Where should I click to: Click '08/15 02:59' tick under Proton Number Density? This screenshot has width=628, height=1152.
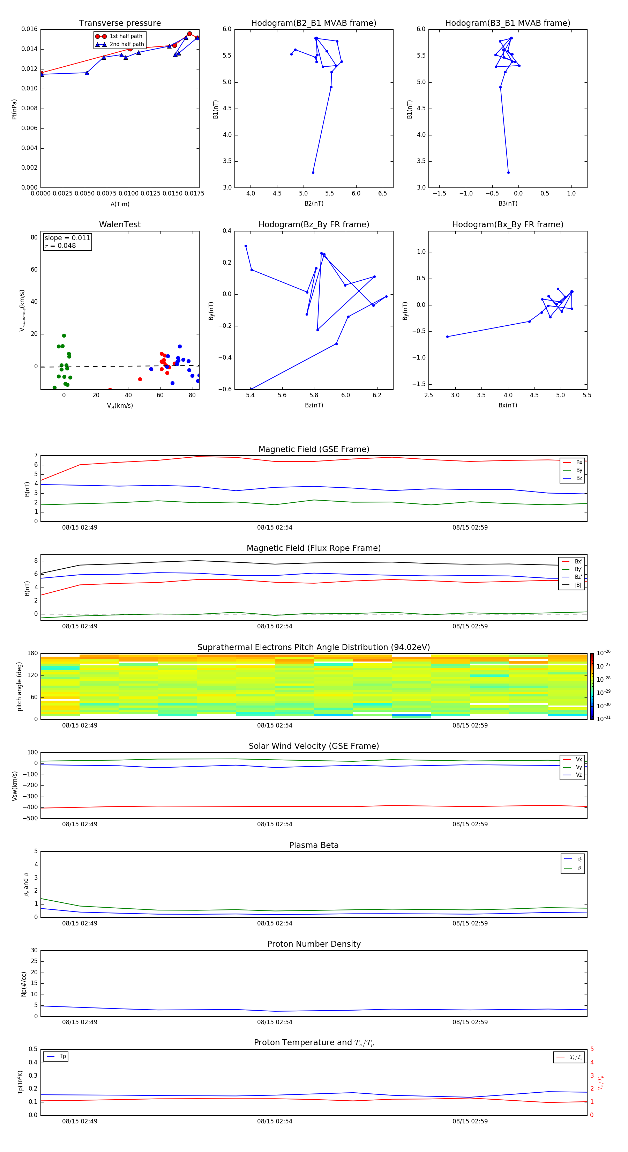470,1022
